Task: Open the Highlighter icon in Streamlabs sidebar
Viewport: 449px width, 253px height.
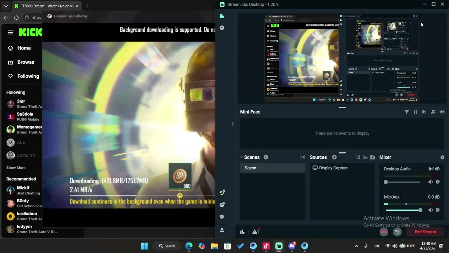Action: click(x=222, y=28)
